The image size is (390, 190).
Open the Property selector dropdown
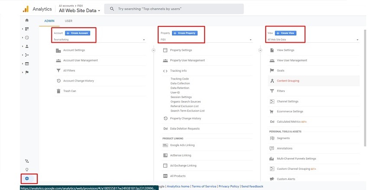pos(206,40)
